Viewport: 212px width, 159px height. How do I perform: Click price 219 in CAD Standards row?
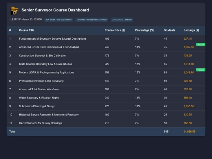[107, 123]
